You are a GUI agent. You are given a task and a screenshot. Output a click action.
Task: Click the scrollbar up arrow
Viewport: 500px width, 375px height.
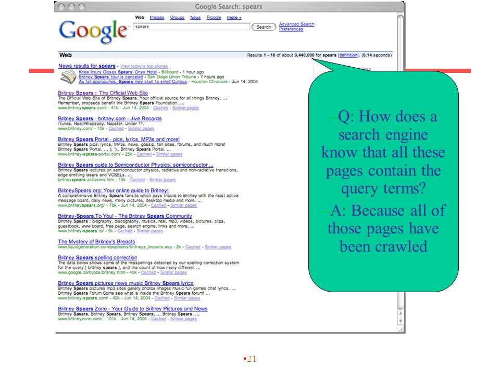point(401,314)
